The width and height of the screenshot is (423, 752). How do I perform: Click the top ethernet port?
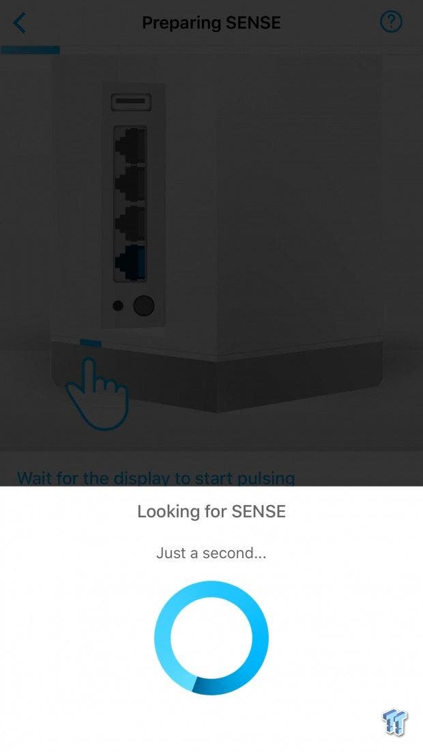(130, 145)
